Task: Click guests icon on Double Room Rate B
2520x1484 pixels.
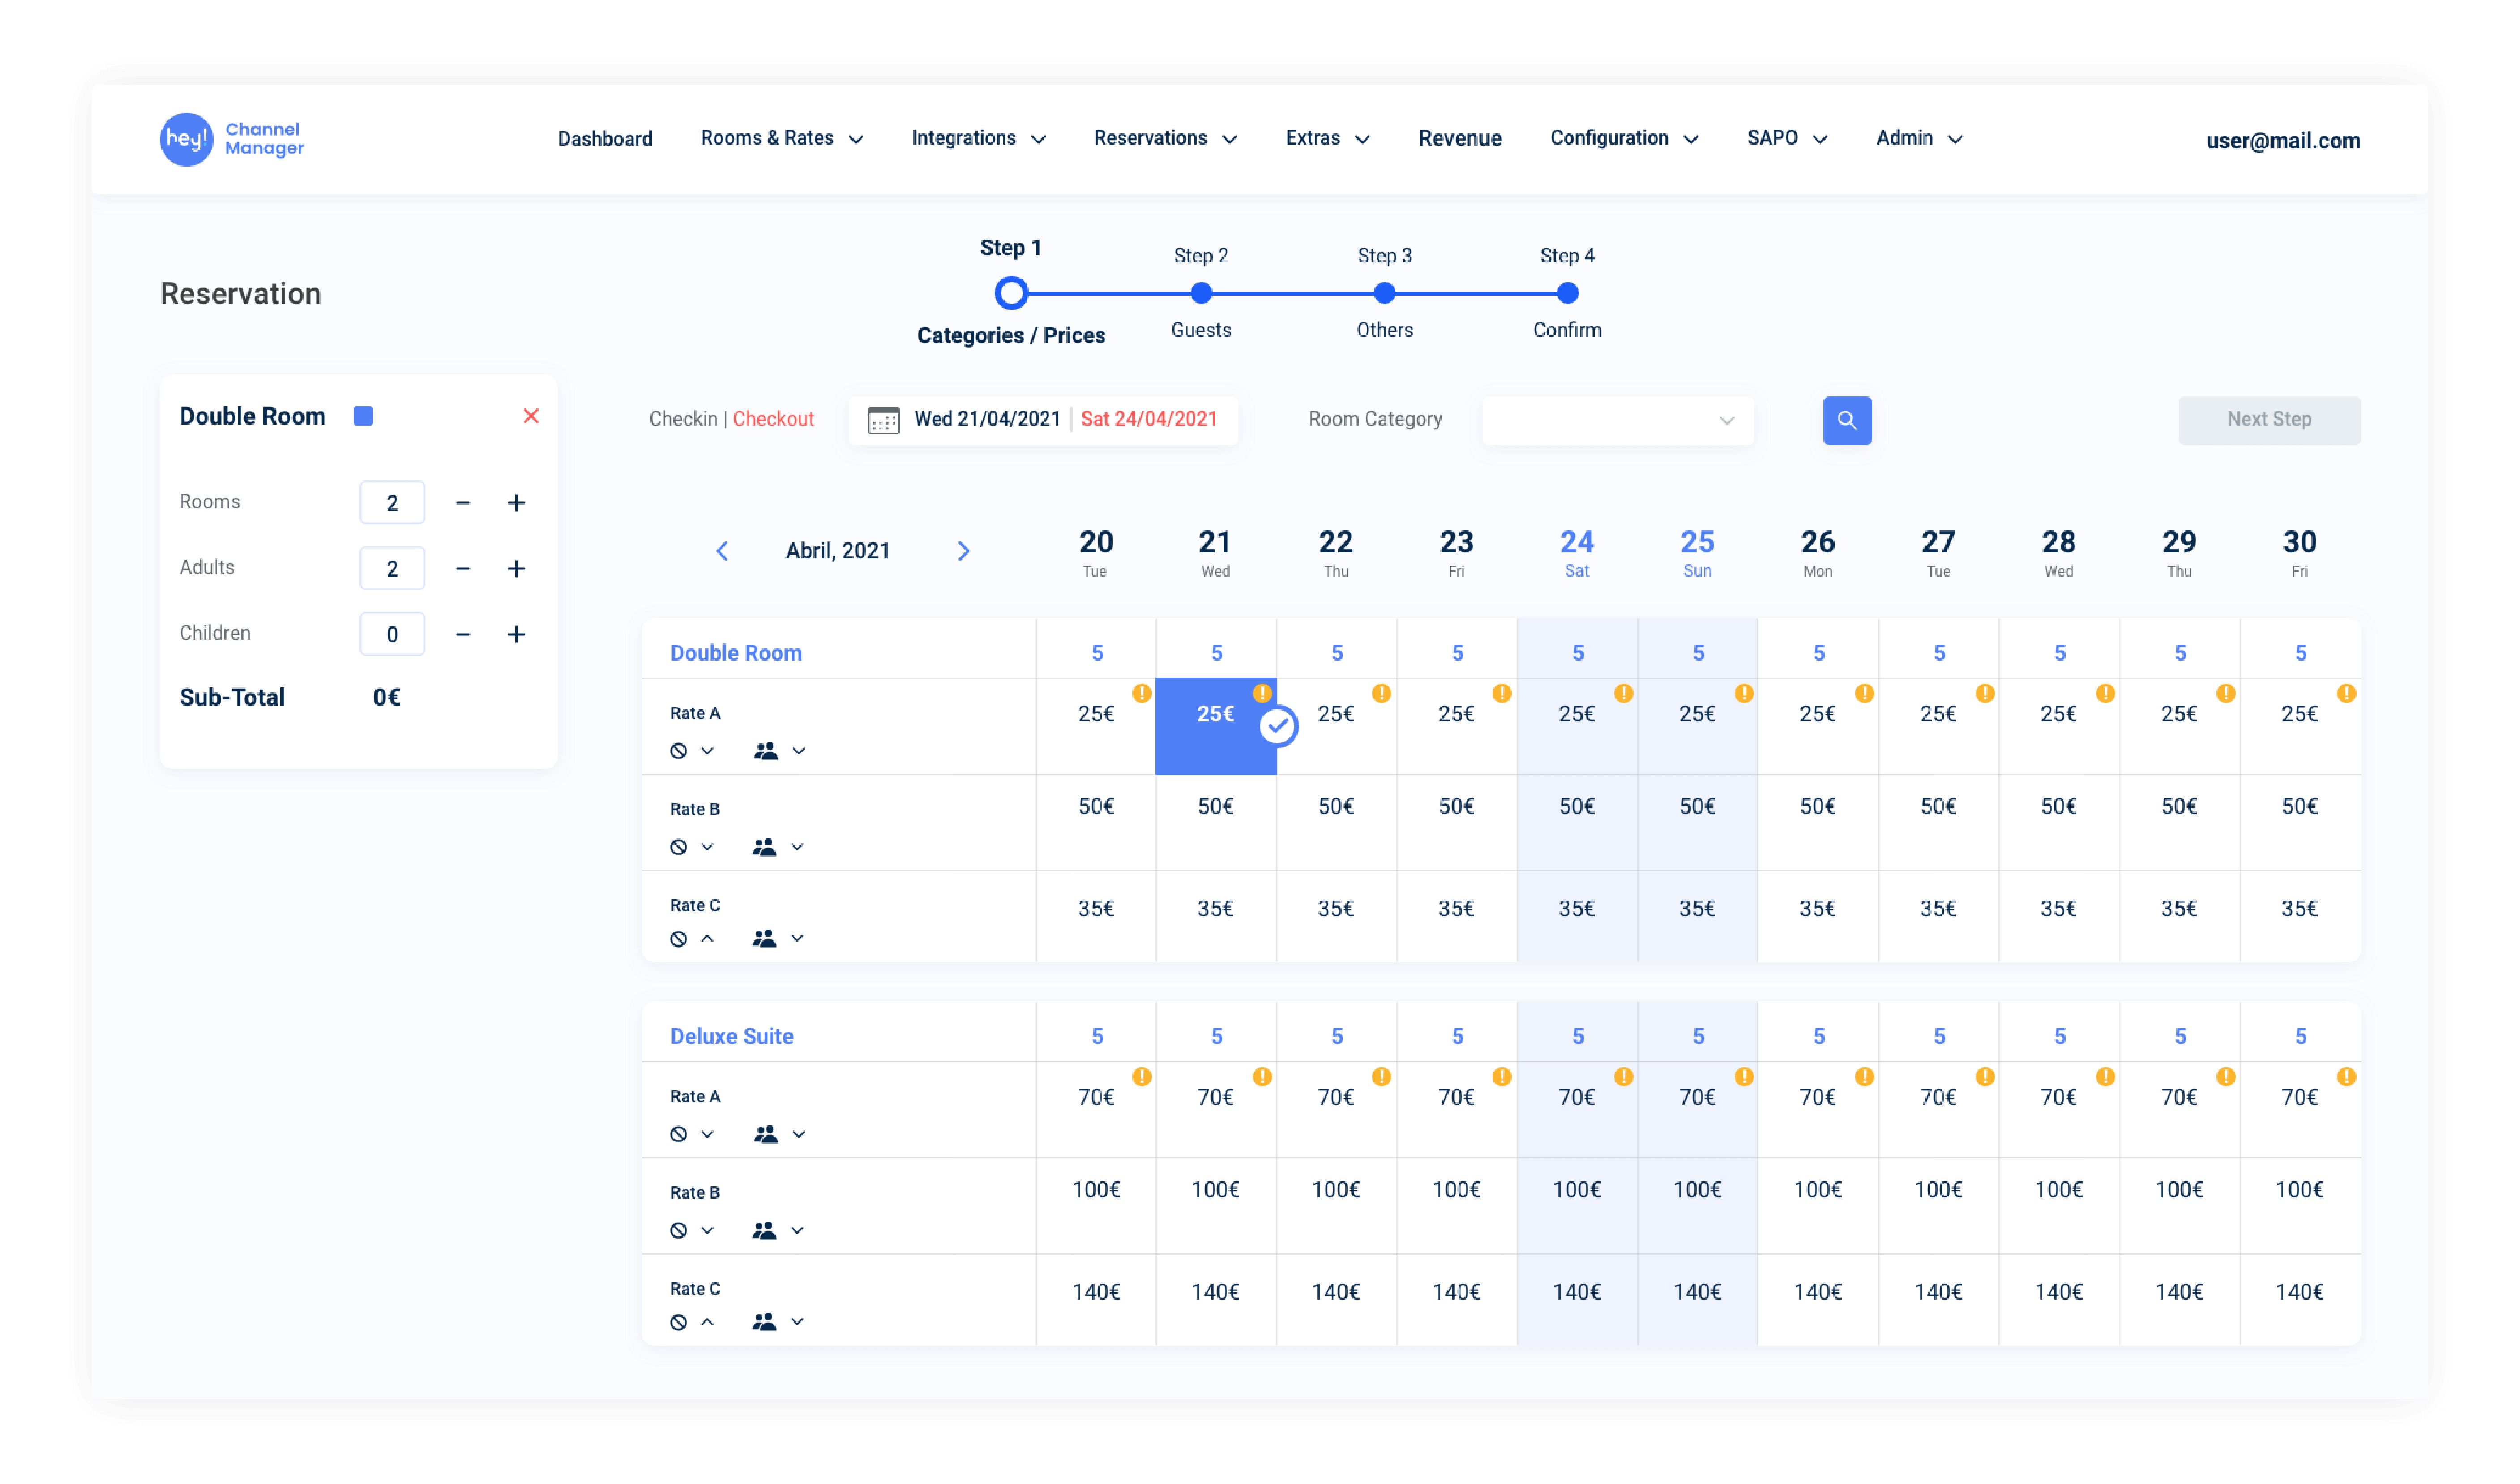Action: point(764,847)
